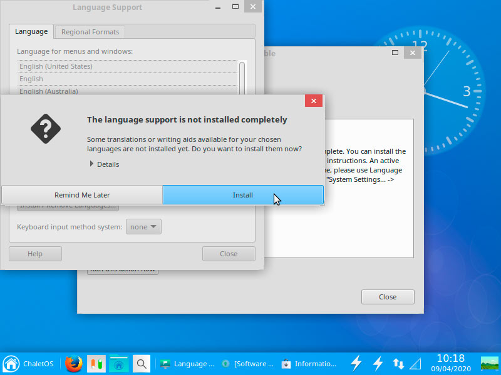
Task: Click the first lightning bolt power icon
Action: (356, 364)
